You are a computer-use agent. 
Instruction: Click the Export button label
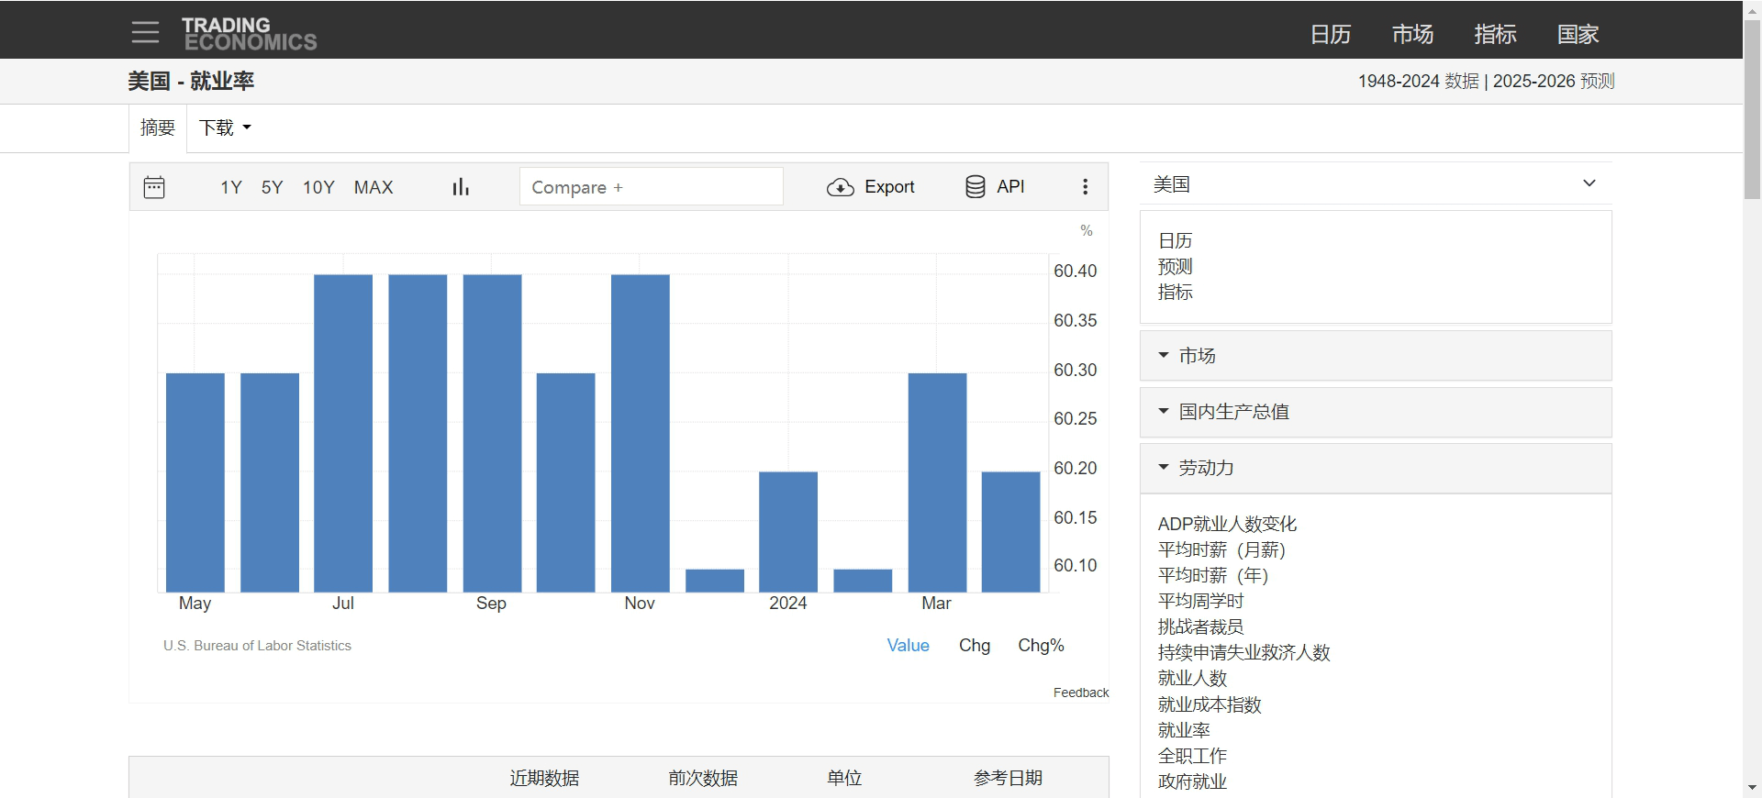coord(889,187)
